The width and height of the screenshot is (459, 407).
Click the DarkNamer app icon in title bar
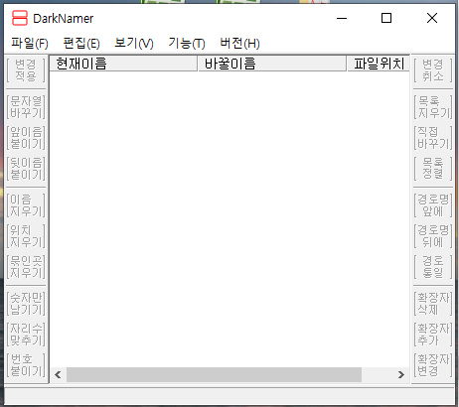pyautogui.click(x=20, y=18)
